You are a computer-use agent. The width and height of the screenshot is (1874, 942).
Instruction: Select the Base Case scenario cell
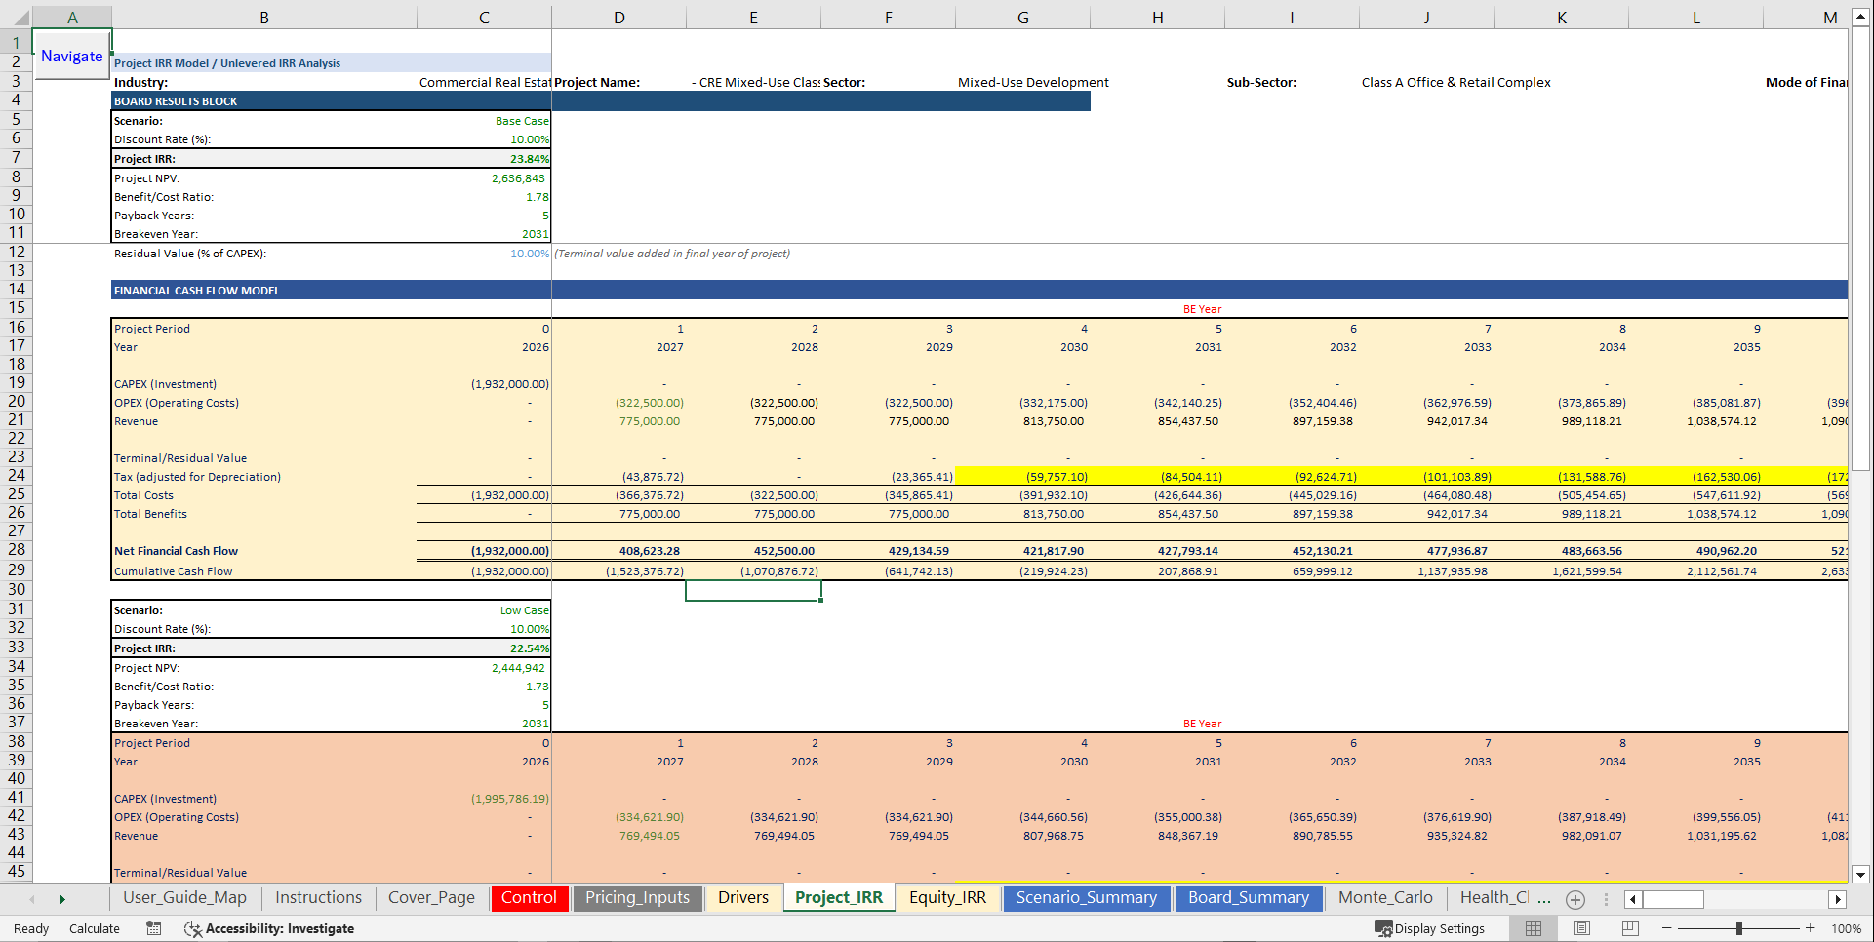484,121
